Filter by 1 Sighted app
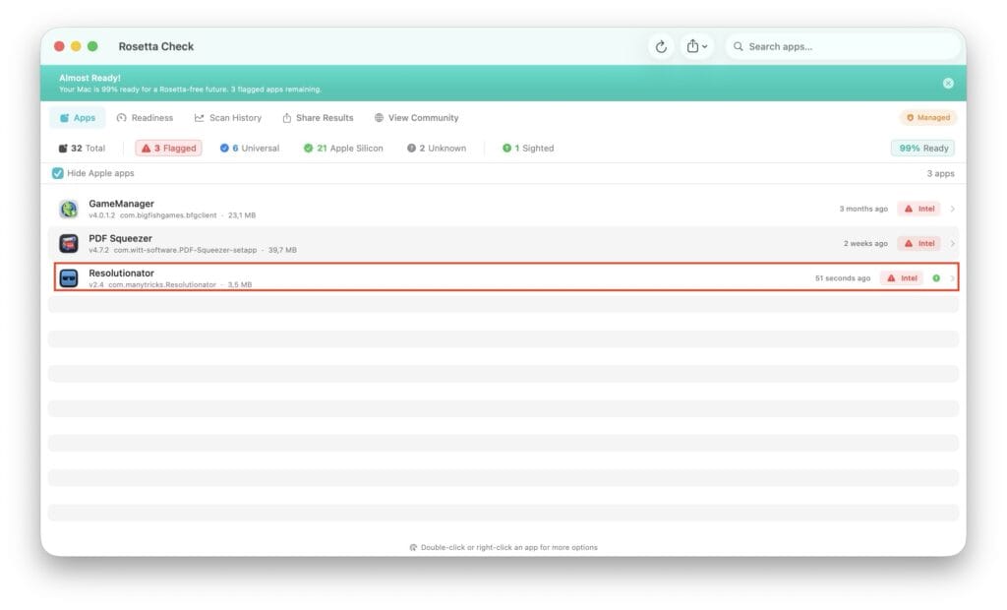This screenshot has height=610, width=1007. pyautogui.click(x=528, y=148)
